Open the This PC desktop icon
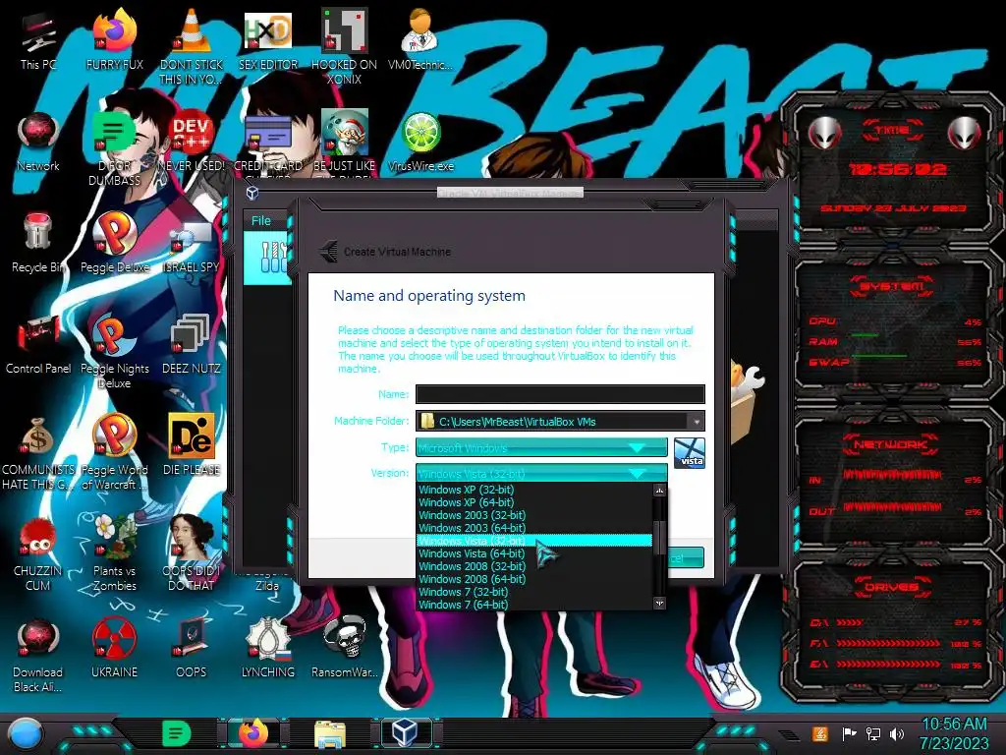This screenshot has width=1006, height=755. tap(38, 38)
